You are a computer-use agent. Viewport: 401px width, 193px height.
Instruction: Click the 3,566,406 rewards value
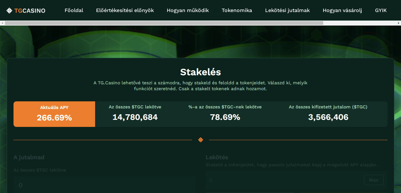[328, 117]
